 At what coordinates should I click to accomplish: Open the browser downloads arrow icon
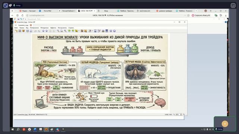point(226,16)
